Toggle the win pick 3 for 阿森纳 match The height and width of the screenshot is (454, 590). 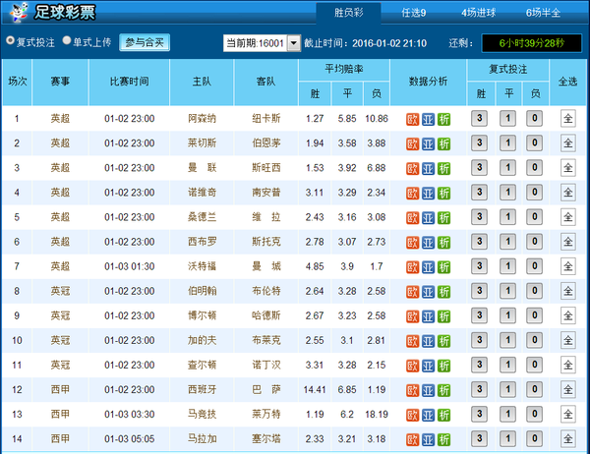click(x=479, y=119)
